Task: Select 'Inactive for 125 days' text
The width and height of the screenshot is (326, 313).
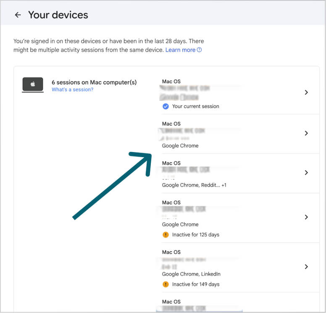Action: tap(195, 234)
